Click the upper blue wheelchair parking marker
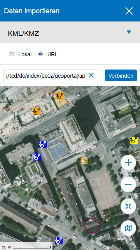Image resolution: width=140 pixels, height=250 pixels. pos(43,144)
